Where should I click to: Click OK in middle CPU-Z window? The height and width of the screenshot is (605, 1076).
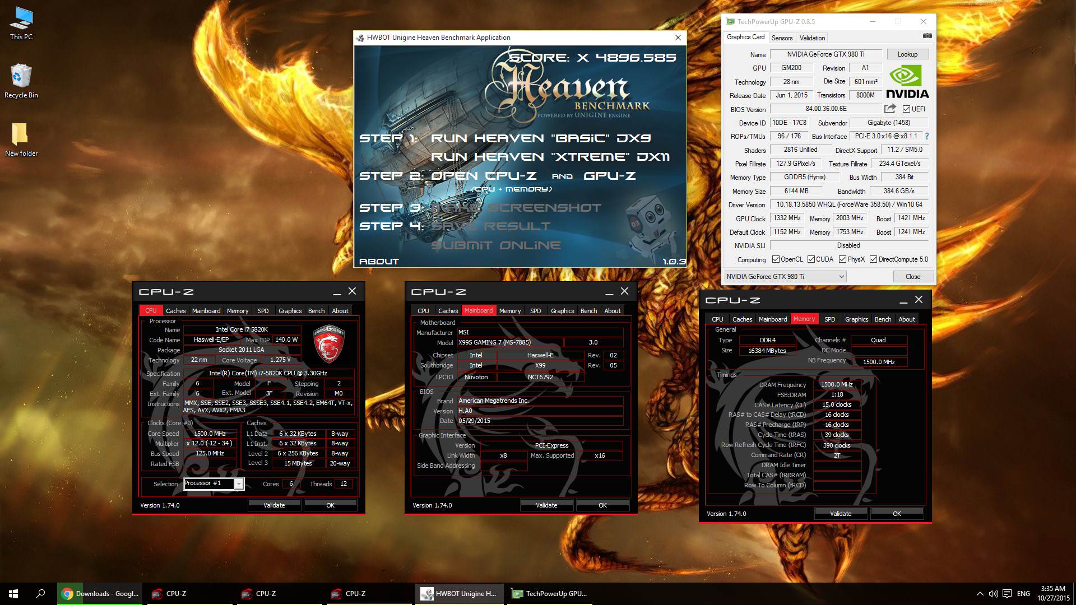[x=602, y=505]
